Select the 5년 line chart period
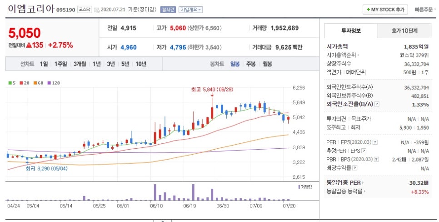 click(125, 64)
